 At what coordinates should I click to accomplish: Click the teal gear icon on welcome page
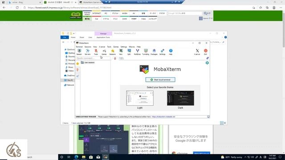207,63
